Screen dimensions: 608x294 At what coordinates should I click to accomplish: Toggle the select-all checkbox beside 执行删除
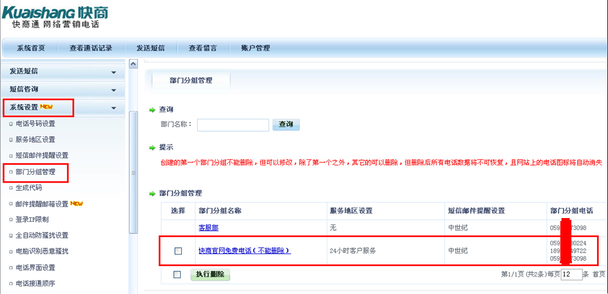pyautogui.click(x=177, y=275)
